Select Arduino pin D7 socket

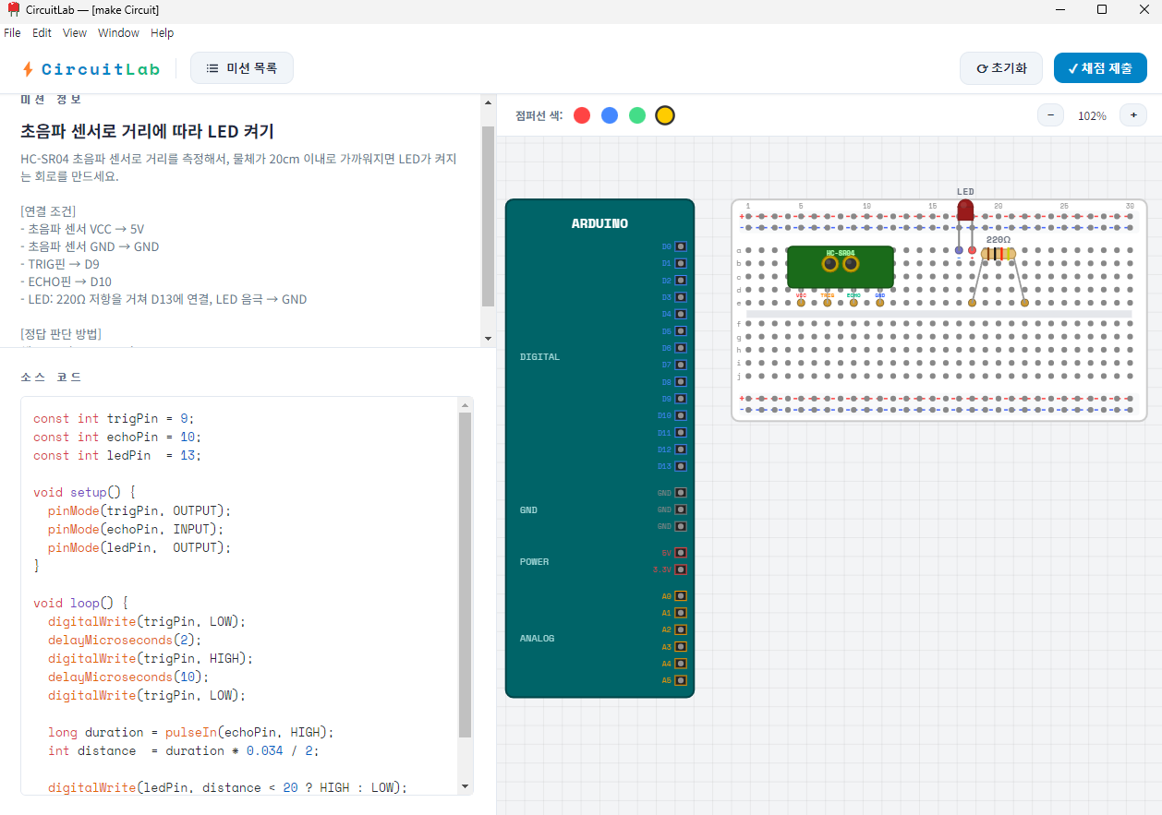pos(681,365)
